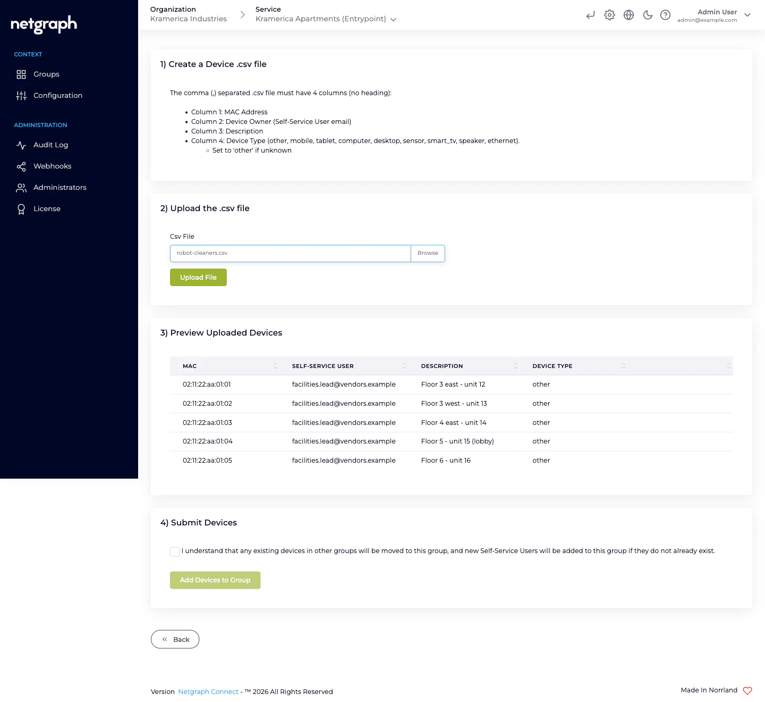Expand the Admin User account dropdown
The image size is (765, 702).
(x=747, y=15)
